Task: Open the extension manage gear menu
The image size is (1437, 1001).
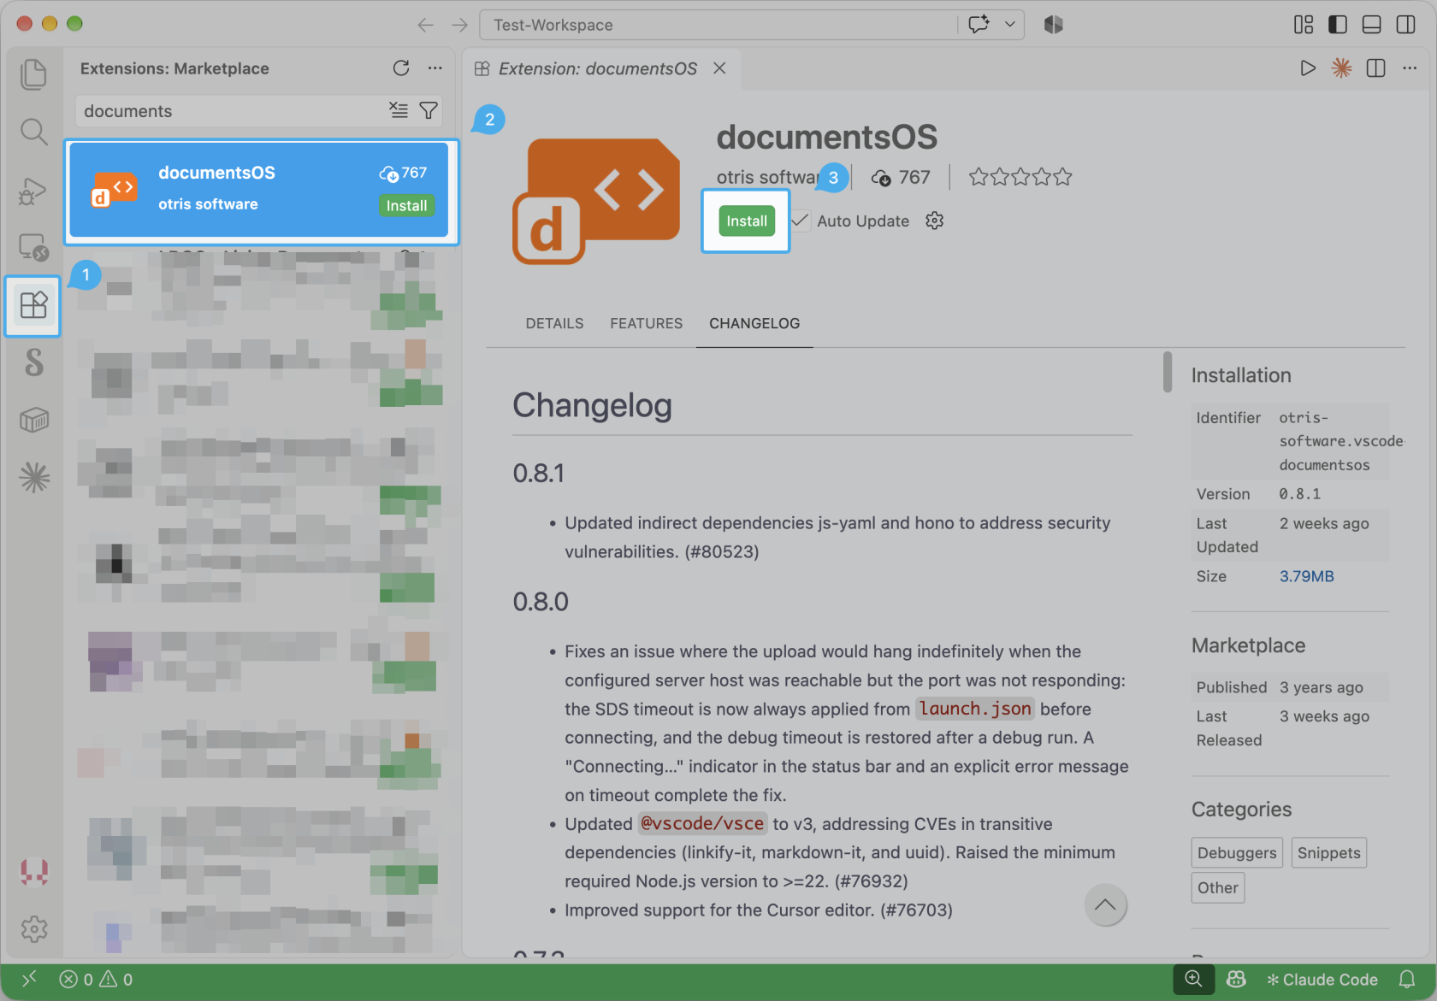Action: 935,221
